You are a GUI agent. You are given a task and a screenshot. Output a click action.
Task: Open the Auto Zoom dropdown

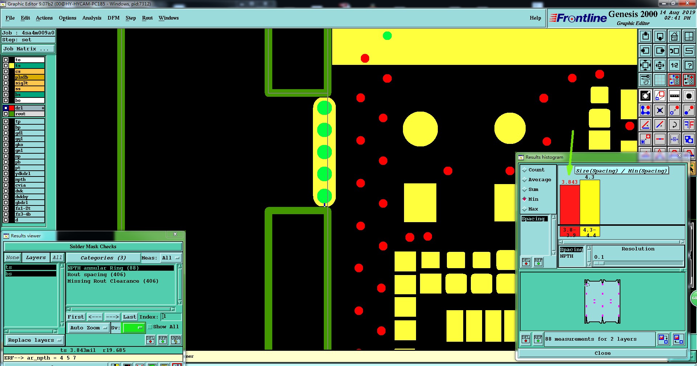click(89, 328)
